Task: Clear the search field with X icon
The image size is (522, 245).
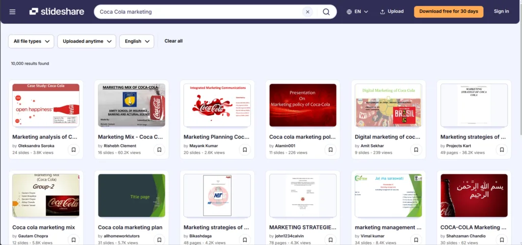Action: pyautogui.click(x=307, y=12)
